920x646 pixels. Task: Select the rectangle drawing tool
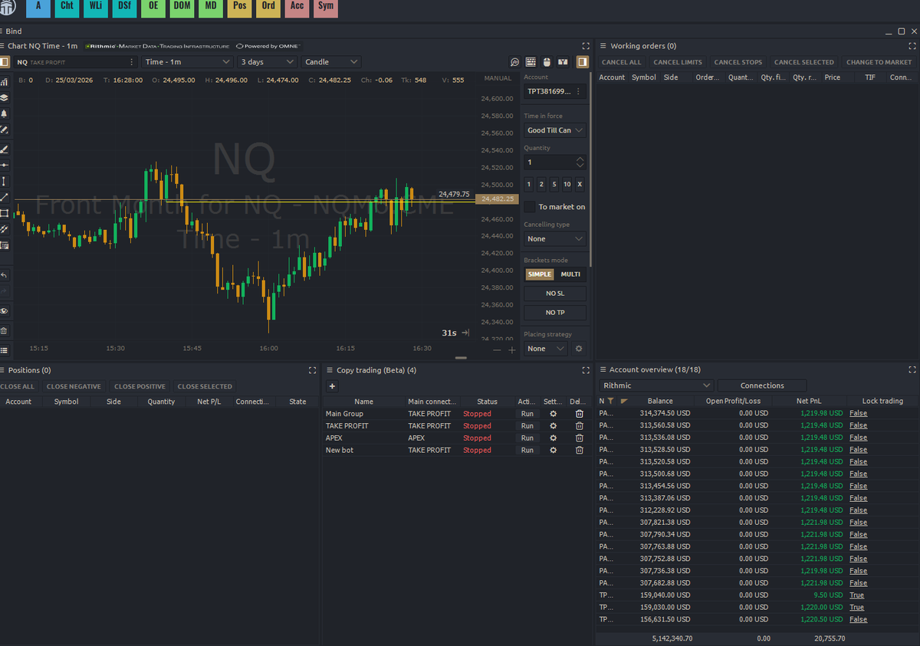click(4, 213)
